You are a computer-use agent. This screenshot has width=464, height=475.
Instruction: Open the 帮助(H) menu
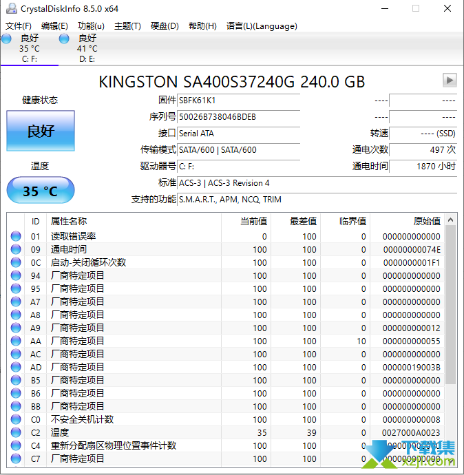pyautogui.click(x=202, y=26)
